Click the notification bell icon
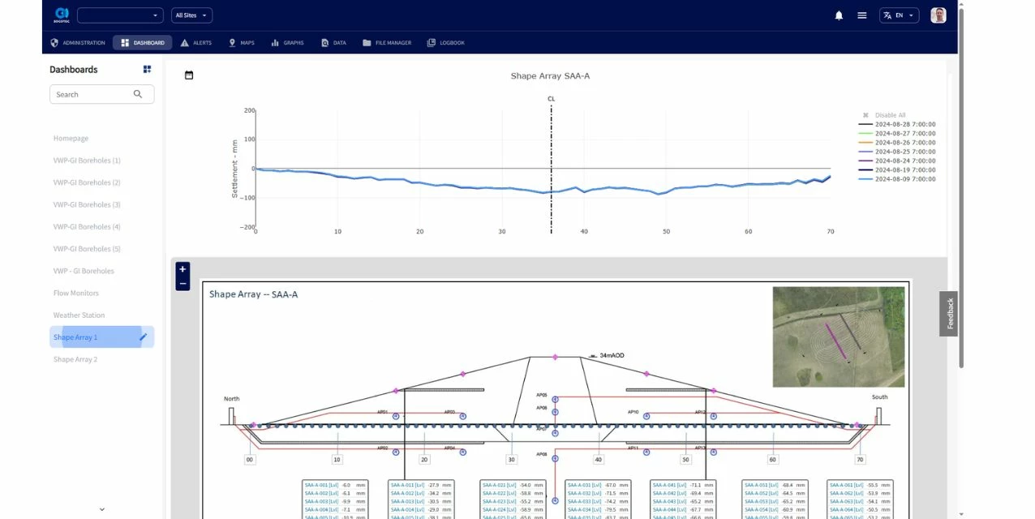The height and width of the screenshot is (519, 1035). tap(839, 15)
